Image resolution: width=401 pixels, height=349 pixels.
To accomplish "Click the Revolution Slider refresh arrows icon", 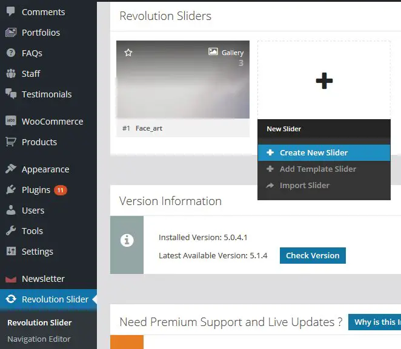I will 11,299.
